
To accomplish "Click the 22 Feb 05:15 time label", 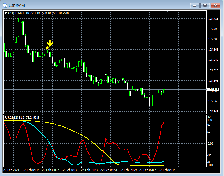I will (x=167, y=170).
